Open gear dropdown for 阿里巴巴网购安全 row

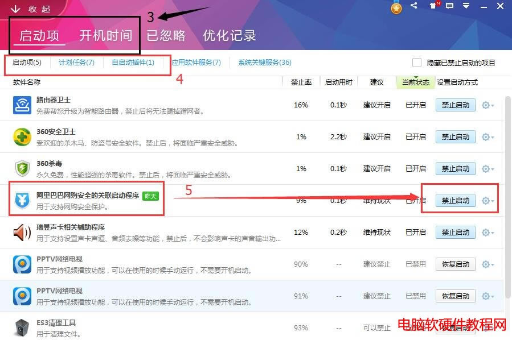pos(488,201)
